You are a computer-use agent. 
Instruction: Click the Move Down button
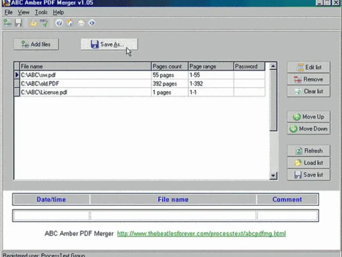308,129
